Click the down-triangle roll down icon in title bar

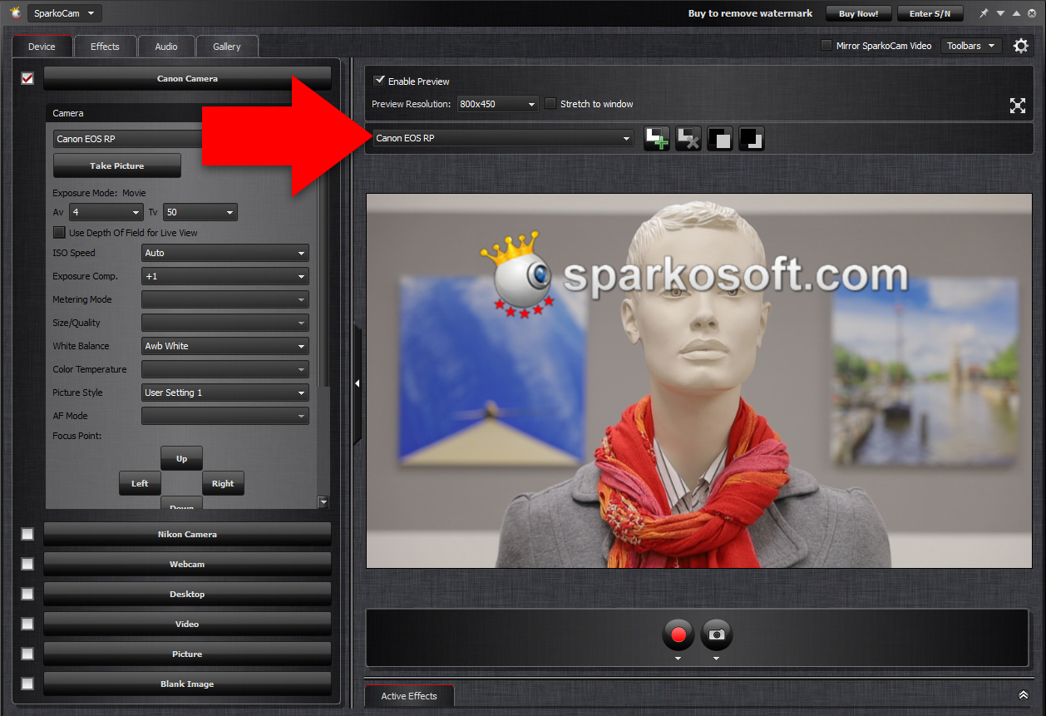(x=1001, y=13)
